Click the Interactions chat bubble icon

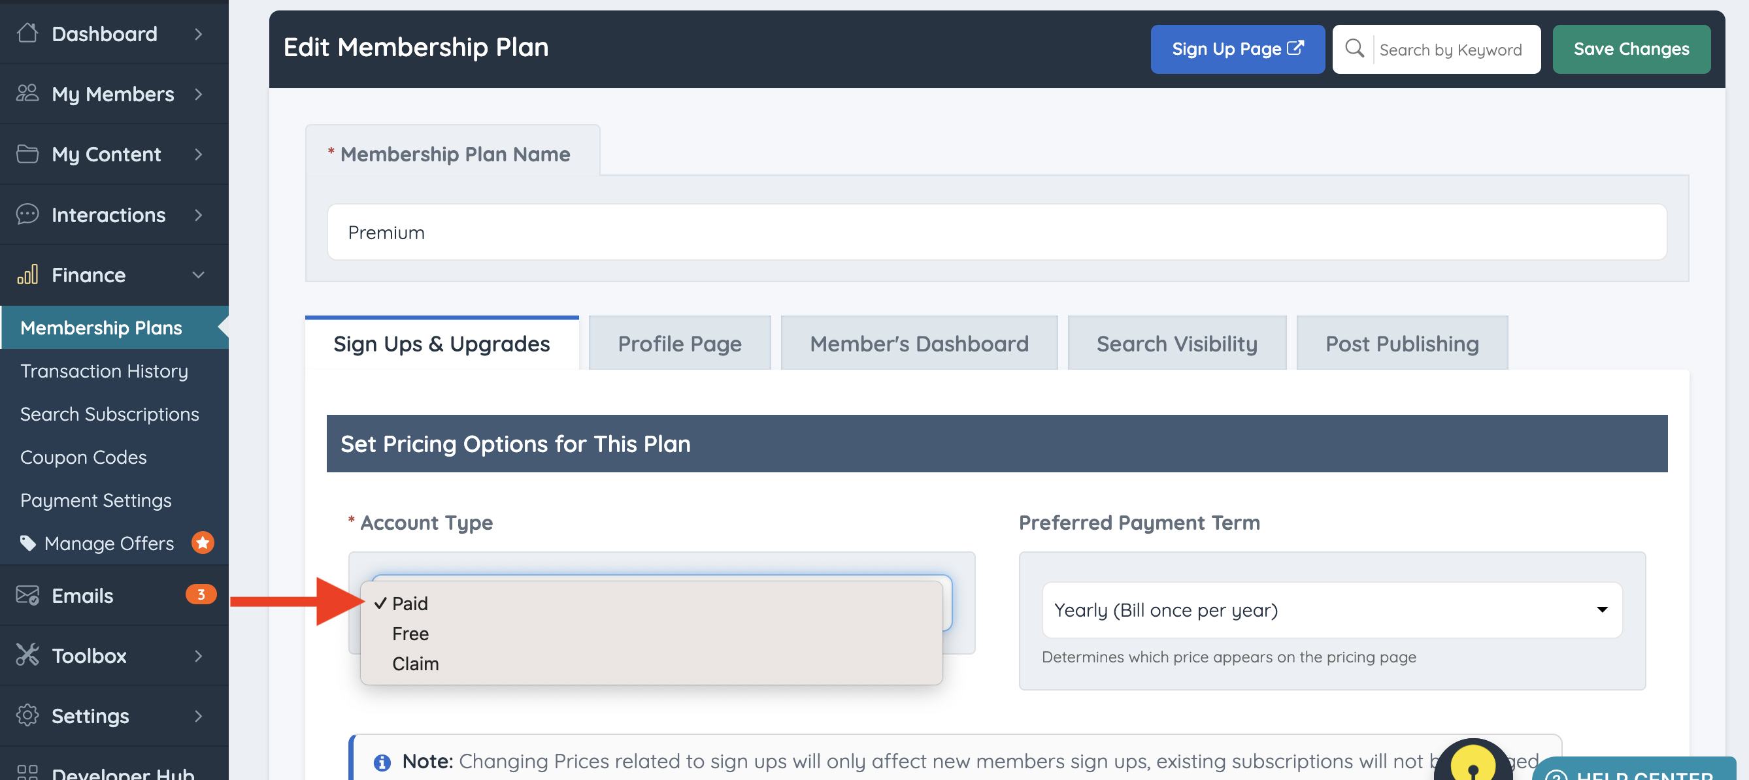[x=27, y=214]
